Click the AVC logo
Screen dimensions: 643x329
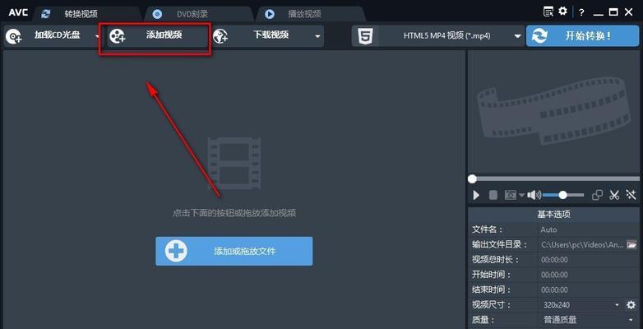(x=18, y=12)
